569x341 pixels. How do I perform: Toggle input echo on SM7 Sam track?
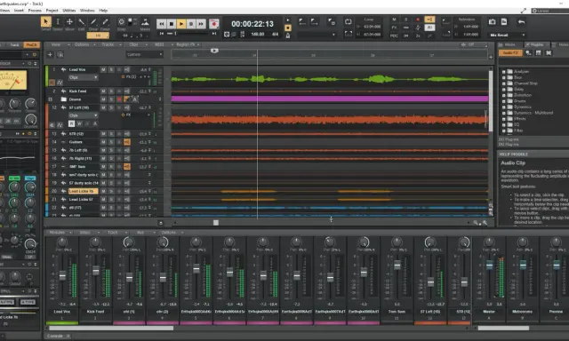pyautogui.click(x=127, y=167)
